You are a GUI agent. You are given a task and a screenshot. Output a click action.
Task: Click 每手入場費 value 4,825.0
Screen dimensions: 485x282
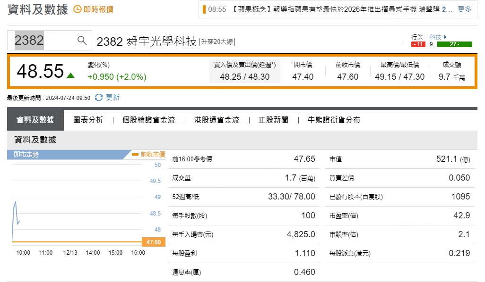(301, 234)
